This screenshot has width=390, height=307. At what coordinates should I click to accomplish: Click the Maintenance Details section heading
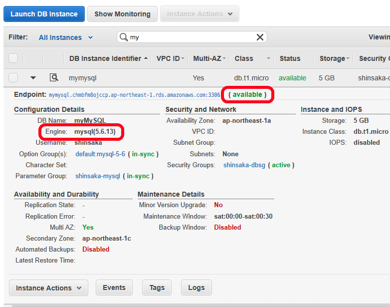point(171,194)
